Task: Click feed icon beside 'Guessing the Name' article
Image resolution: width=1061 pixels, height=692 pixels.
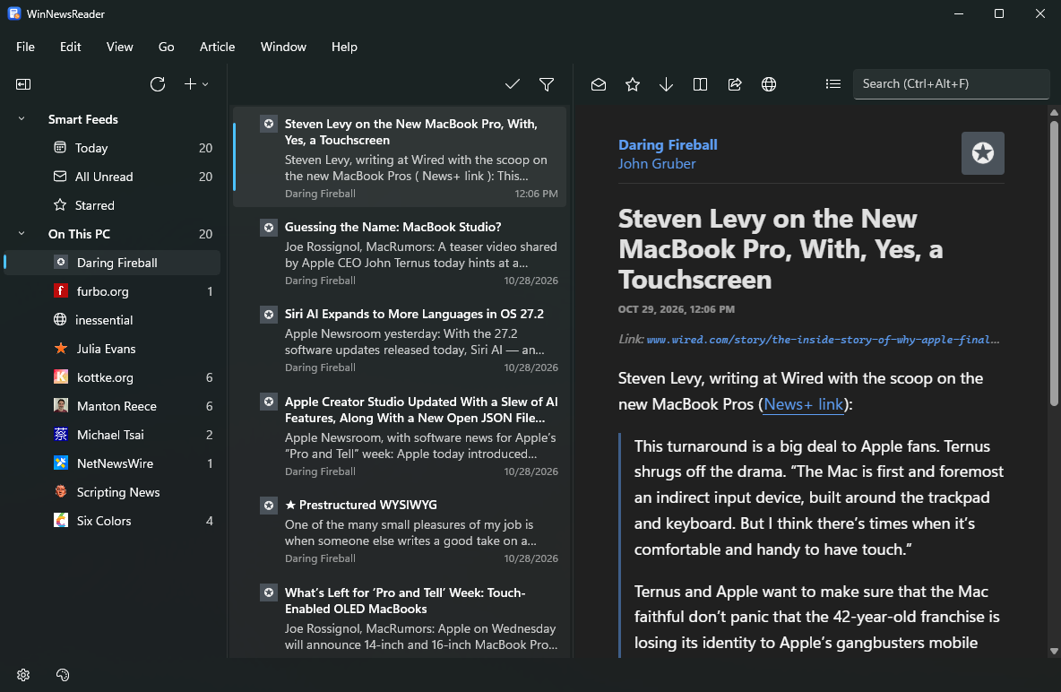Action: [x=269, y=228]
